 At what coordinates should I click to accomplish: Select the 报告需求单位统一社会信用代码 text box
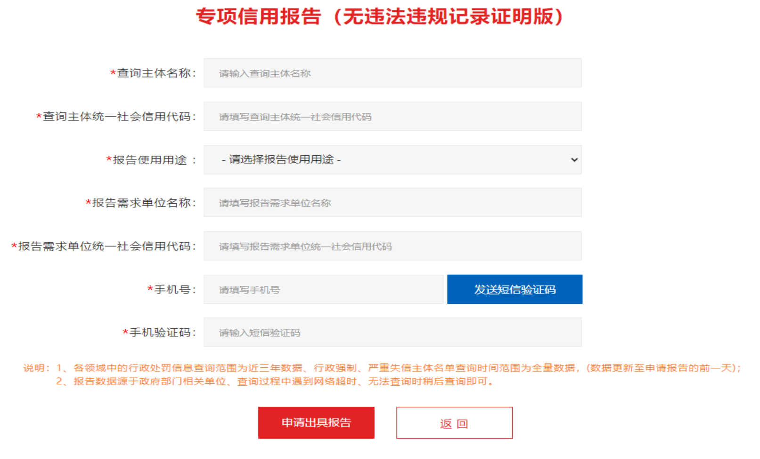point(392,246)
